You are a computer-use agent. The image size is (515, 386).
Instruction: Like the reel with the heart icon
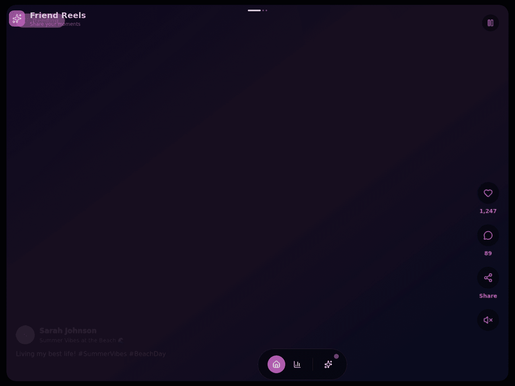(x=488, y=193)
